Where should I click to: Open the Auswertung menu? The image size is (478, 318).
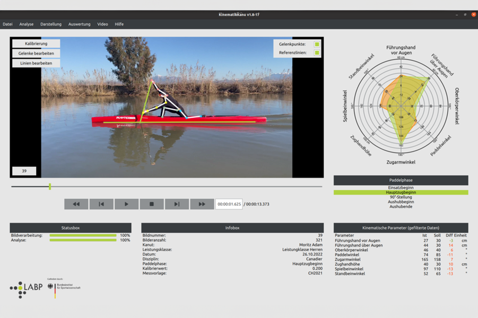click(x=79, y=24)
